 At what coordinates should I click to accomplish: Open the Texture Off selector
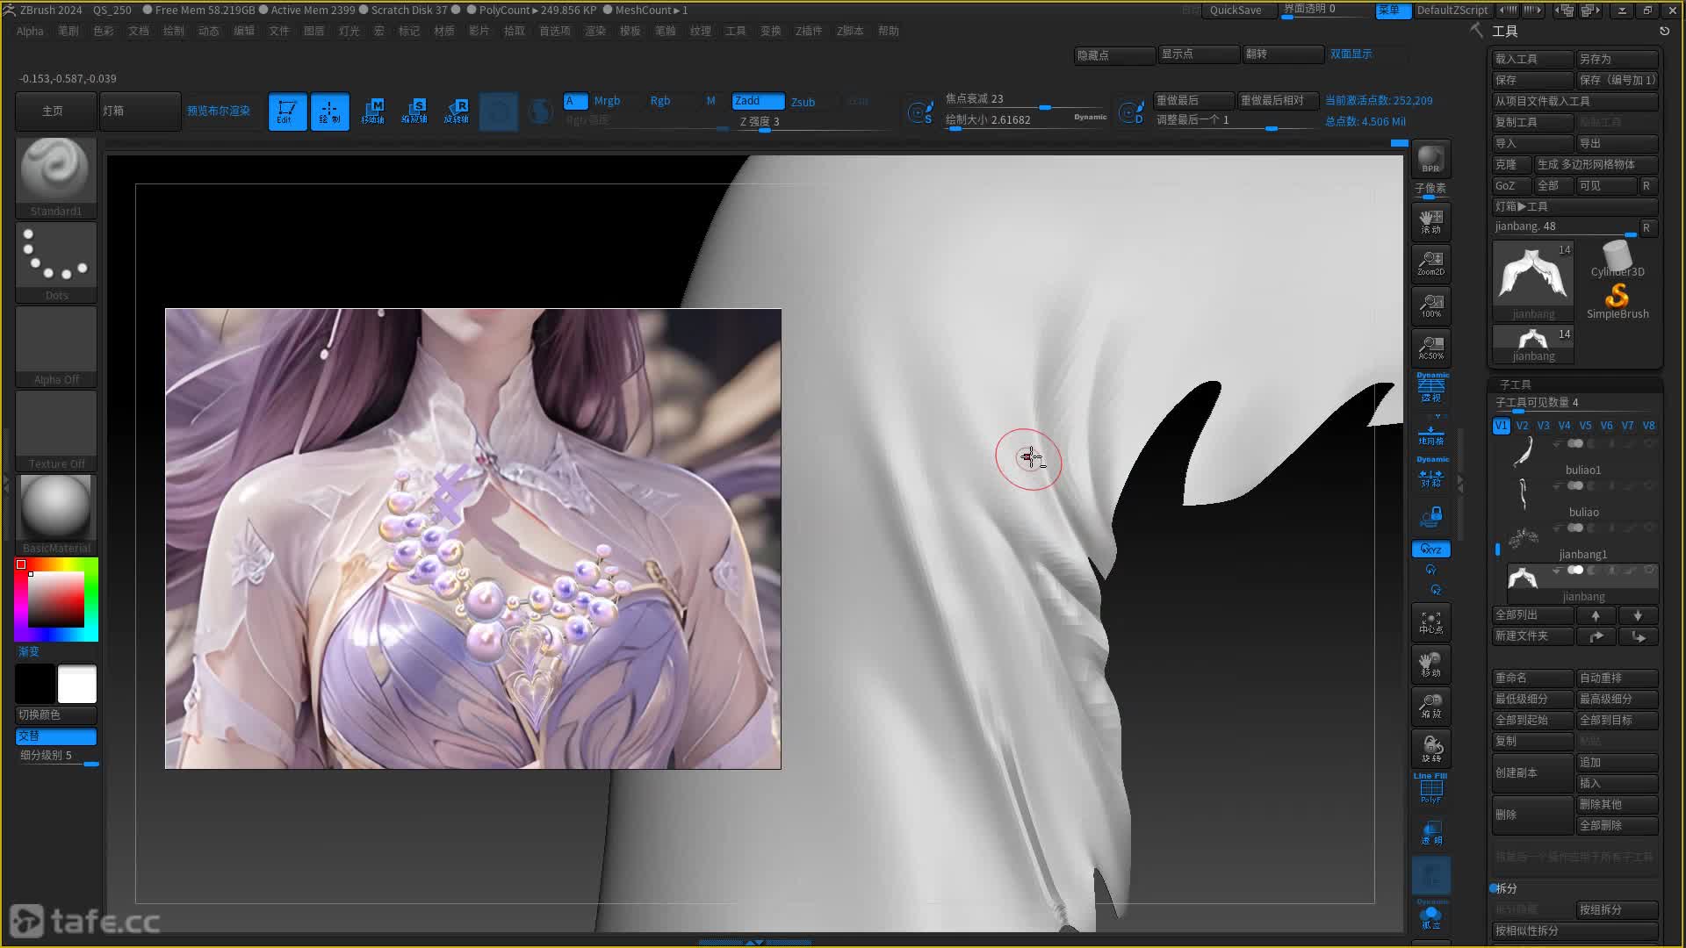click(56, 430)
